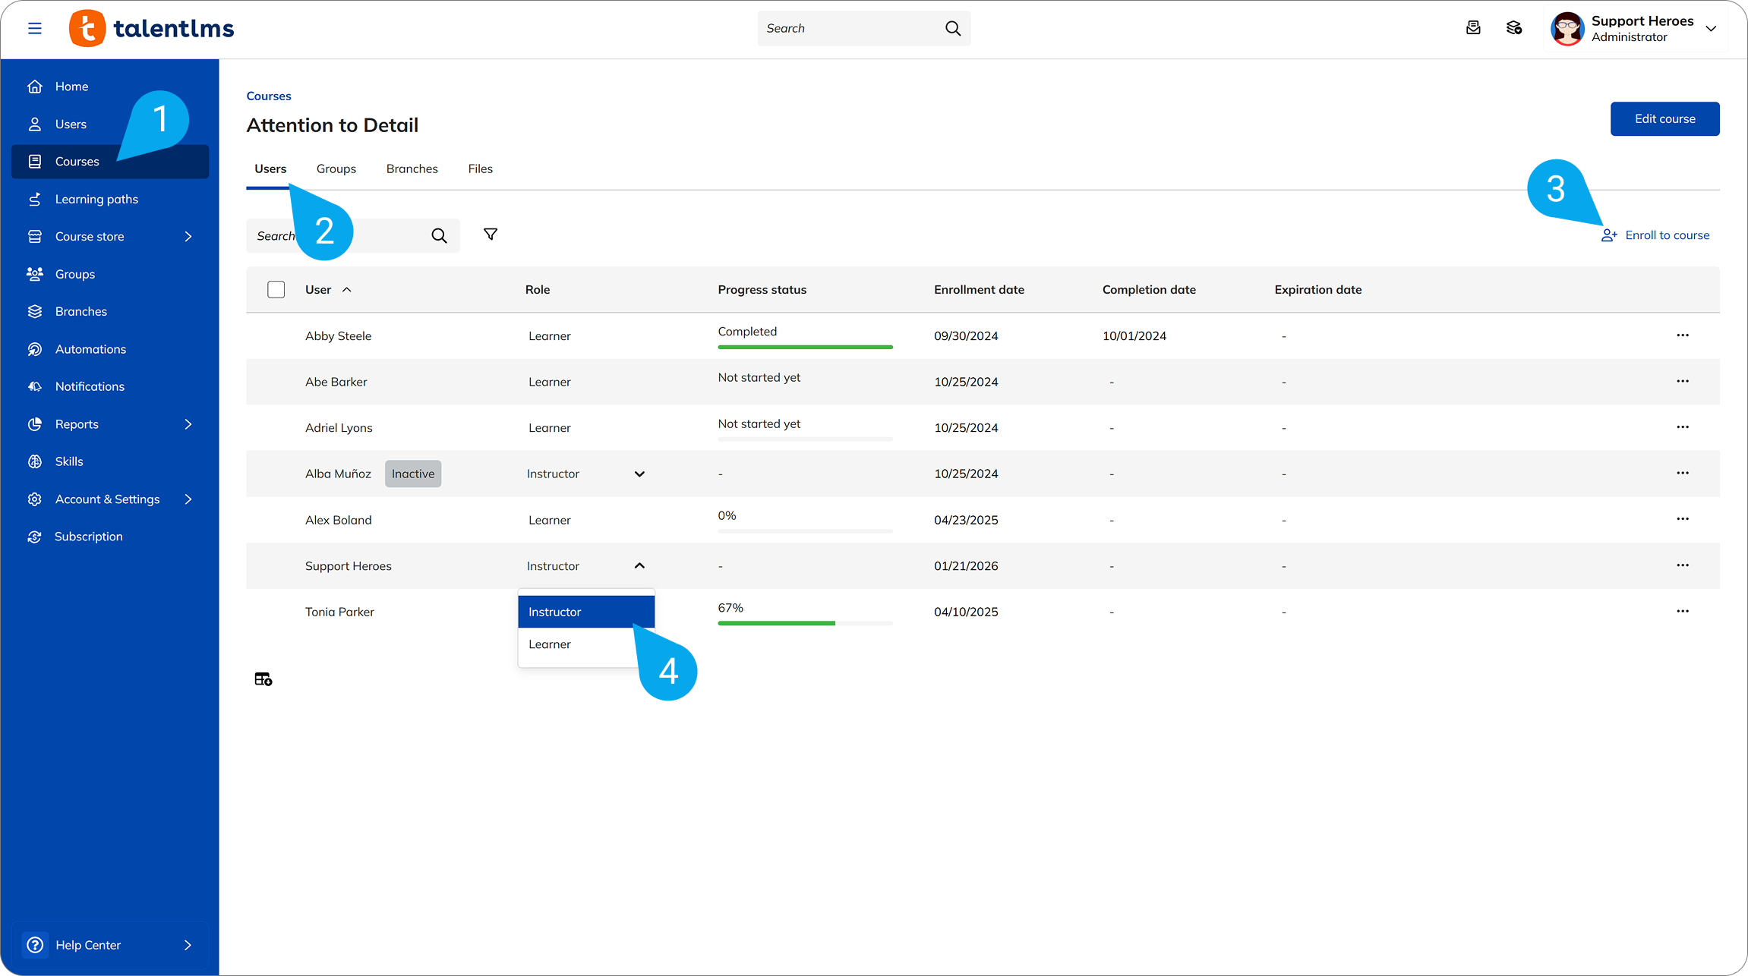
Task: Click Tonia Parker's 67% progress bar
Action: coord(804,623)
